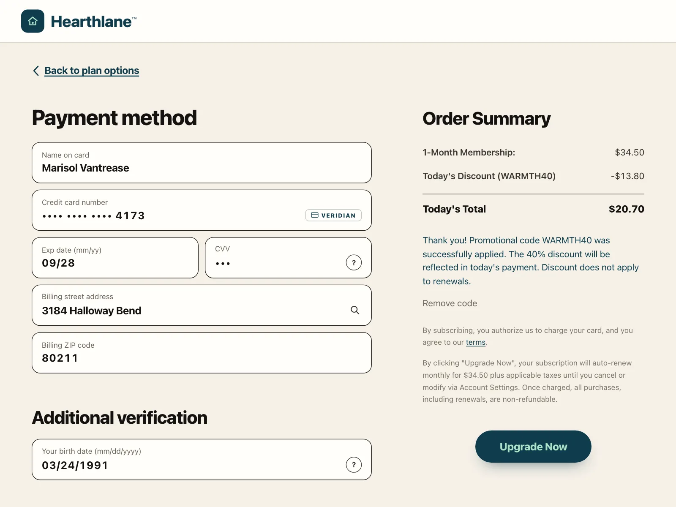Viewport: 676px width, 507px height.
Task: Focus the credit card number field
Action: pyautogui.click(x=202, y=210)
